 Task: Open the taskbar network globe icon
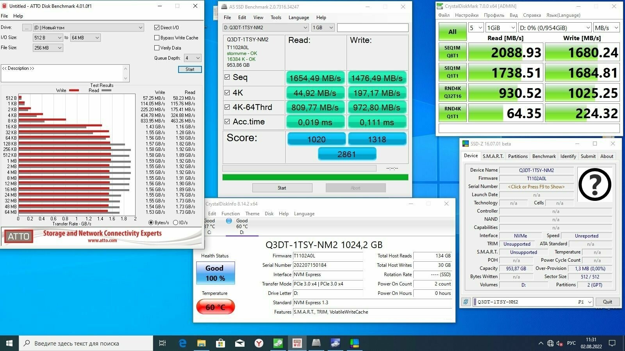tap(550, 343)
